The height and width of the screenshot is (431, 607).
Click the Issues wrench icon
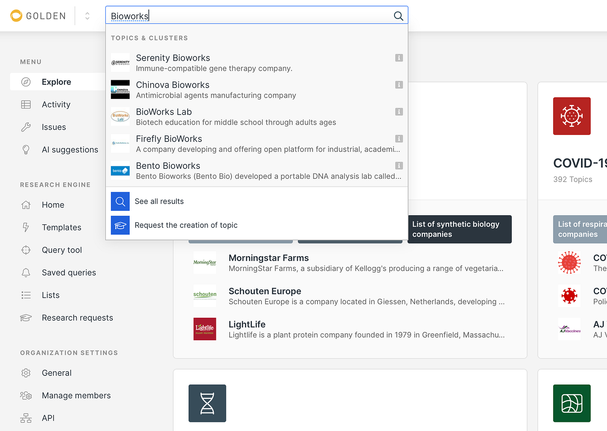(x=26, y=127)
